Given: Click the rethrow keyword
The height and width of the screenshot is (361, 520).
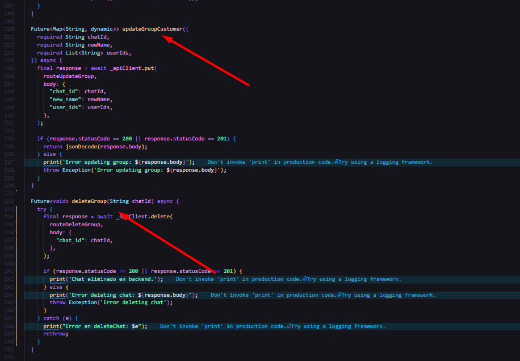Looking at the screenshot, I should [x=56, y=334].
